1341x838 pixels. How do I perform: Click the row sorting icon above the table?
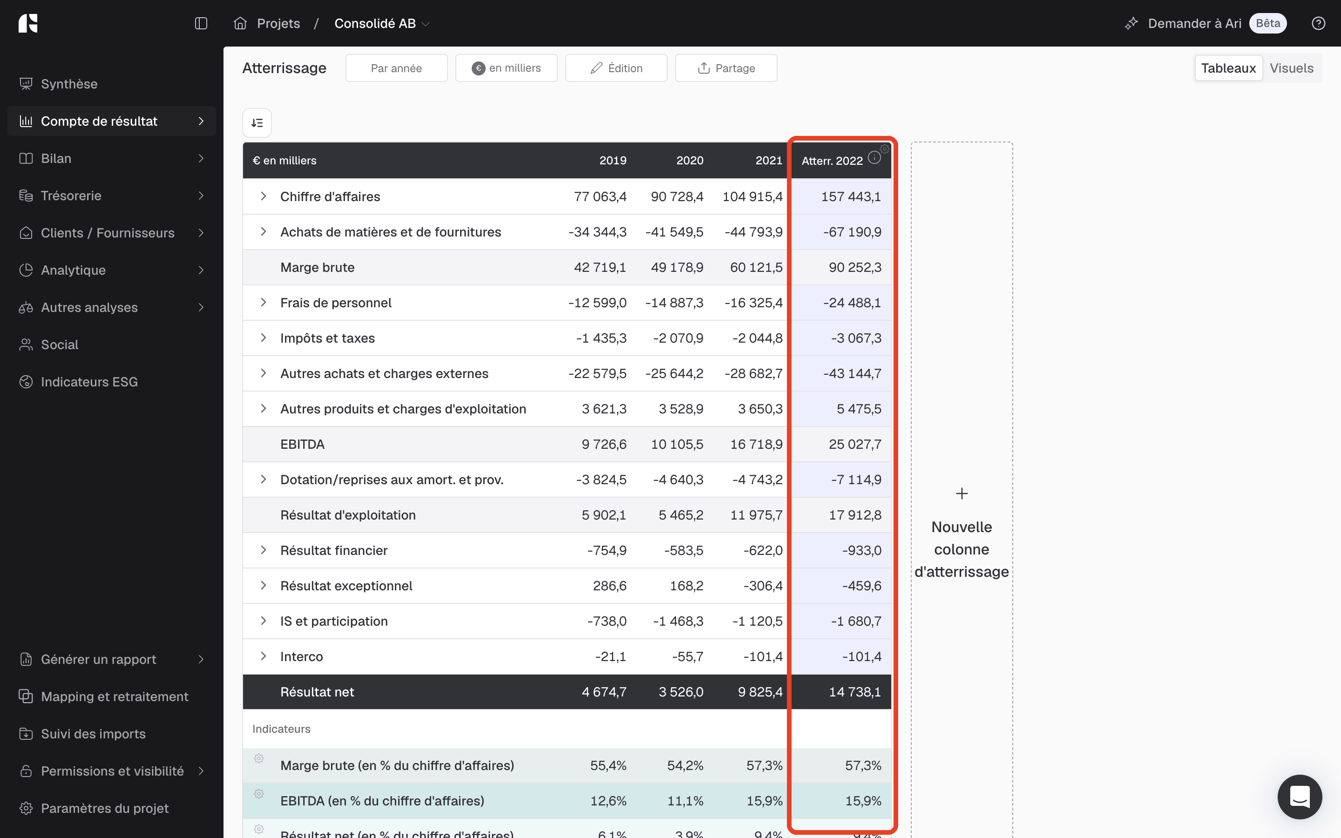click(x=257, y=122)
